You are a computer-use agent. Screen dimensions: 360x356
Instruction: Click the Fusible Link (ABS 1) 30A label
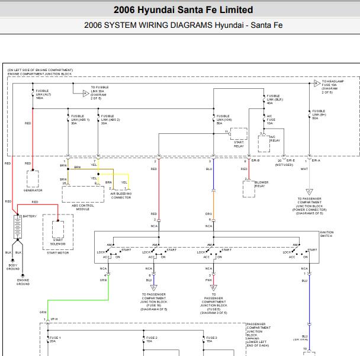pyautogui.click(x=80, y=120)
